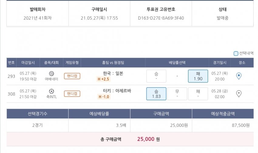Select 승 1.83 odds for 터키 match
The width and height of the screenshot is (258, 153).
coord(156,94)
